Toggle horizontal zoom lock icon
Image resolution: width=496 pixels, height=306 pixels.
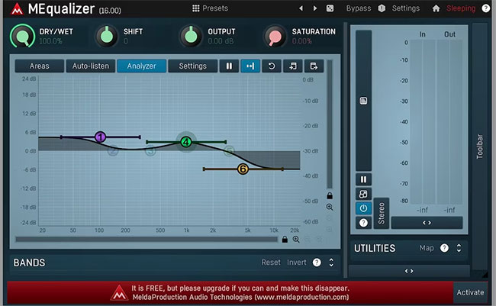pos(285,240)
